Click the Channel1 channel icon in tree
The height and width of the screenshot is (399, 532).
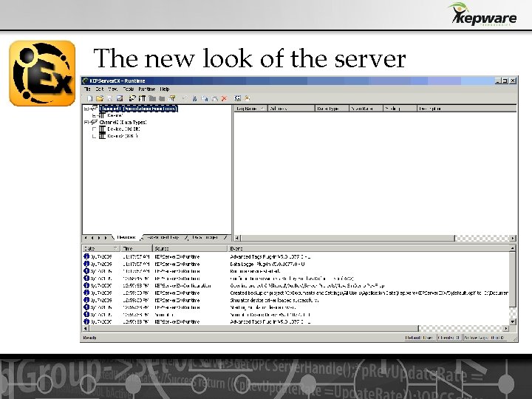[95, 108]
